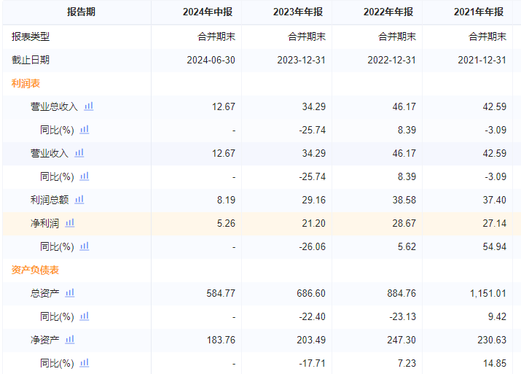Open 同比(%) chart icon under 净资产
Viewport: 521px width, 374px height.
pos(85,362)
